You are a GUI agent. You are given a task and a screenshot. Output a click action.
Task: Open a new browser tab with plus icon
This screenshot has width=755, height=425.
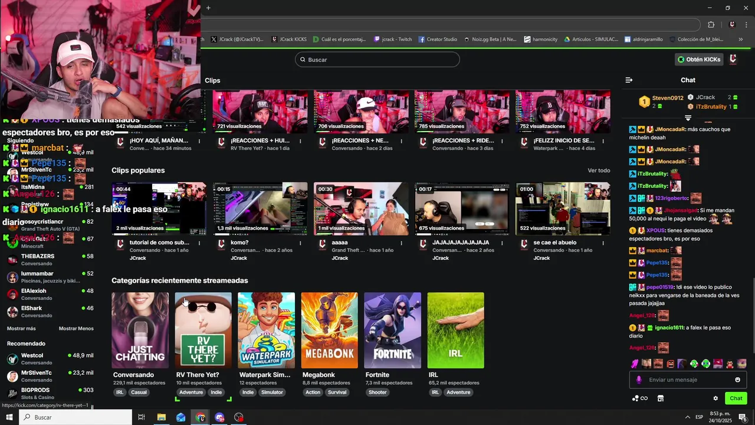(x=208, y=8)
